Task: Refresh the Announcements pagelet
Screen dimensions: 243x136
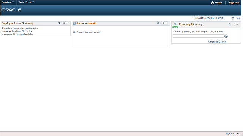Action: [x=158, y=23]
